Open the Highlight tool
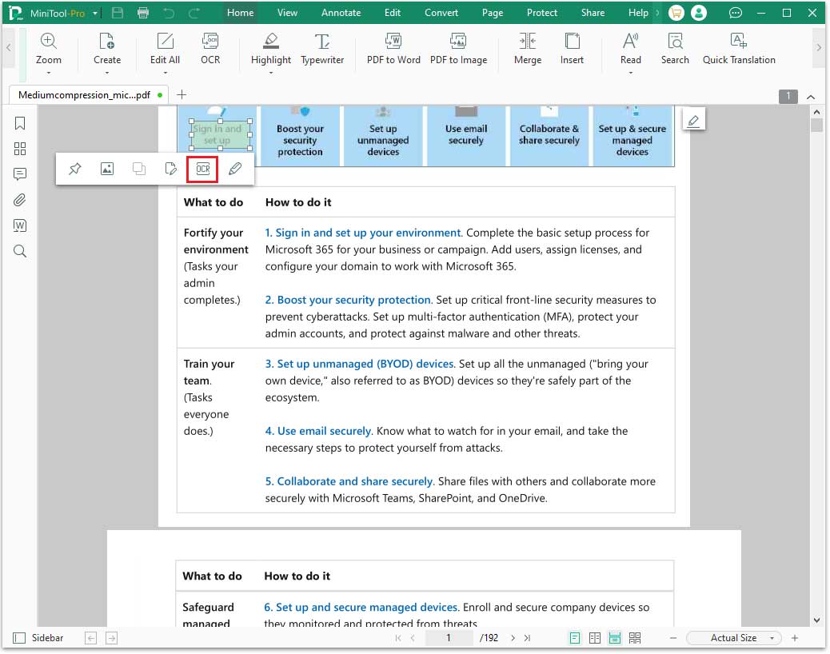 coord(270,48)
